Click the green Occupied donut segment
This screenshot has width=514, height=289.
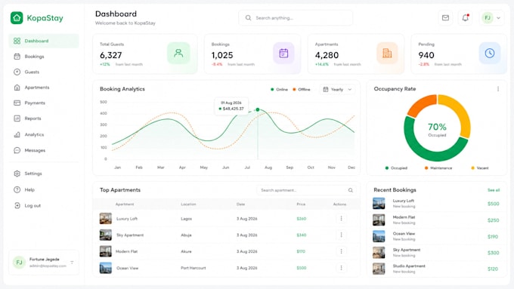point(429,154)
